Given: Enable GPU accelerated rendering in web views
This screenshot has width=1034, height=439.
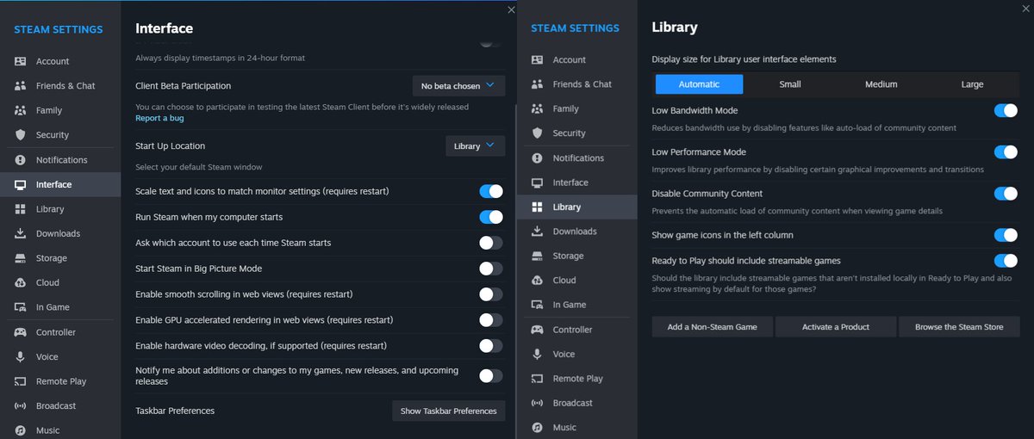Looking at the screenshot, I should pos(491,320).
